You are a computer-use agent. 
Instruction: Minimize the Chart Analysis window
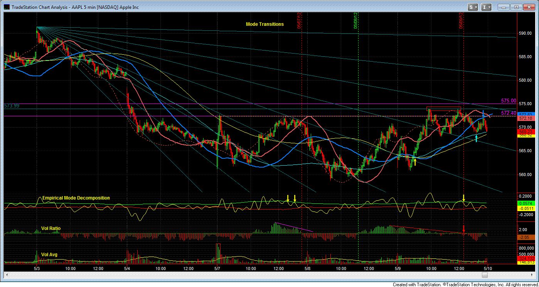504,7
